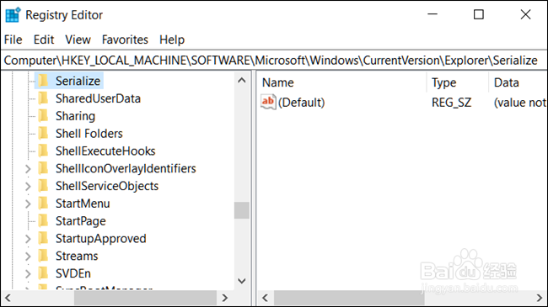Screen dimensions: 548x307
Task: Click the SharedUserData folder icon
Action: (43, 98)
